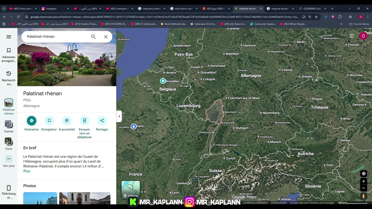Open first photo thumbnail under Photos
372x209 pixels.
(40, 198)
